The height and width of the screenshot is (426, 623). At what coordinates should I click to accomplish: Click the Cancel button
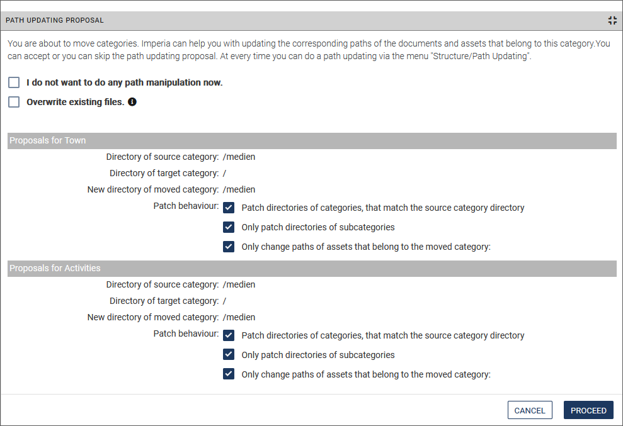coord(530,410)
